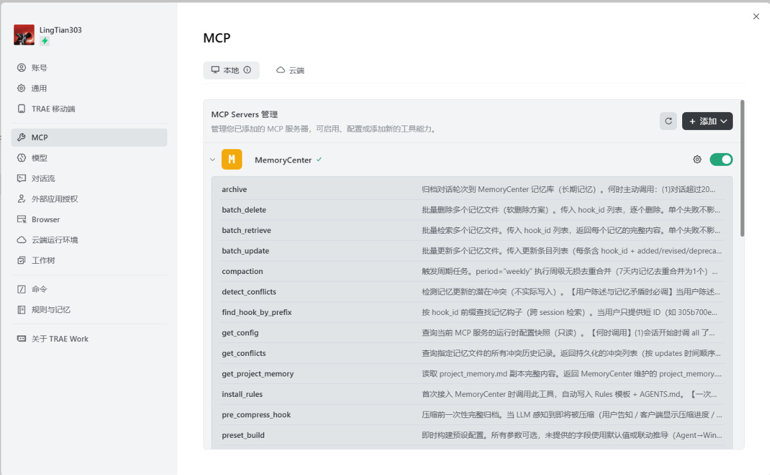Click the user key icon for 外部应用授权
Viewport: 770px width, 475px height.
tap(21, 199)
